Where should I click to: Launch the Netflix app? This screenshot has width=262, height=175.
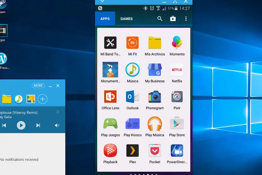[177, 70]
